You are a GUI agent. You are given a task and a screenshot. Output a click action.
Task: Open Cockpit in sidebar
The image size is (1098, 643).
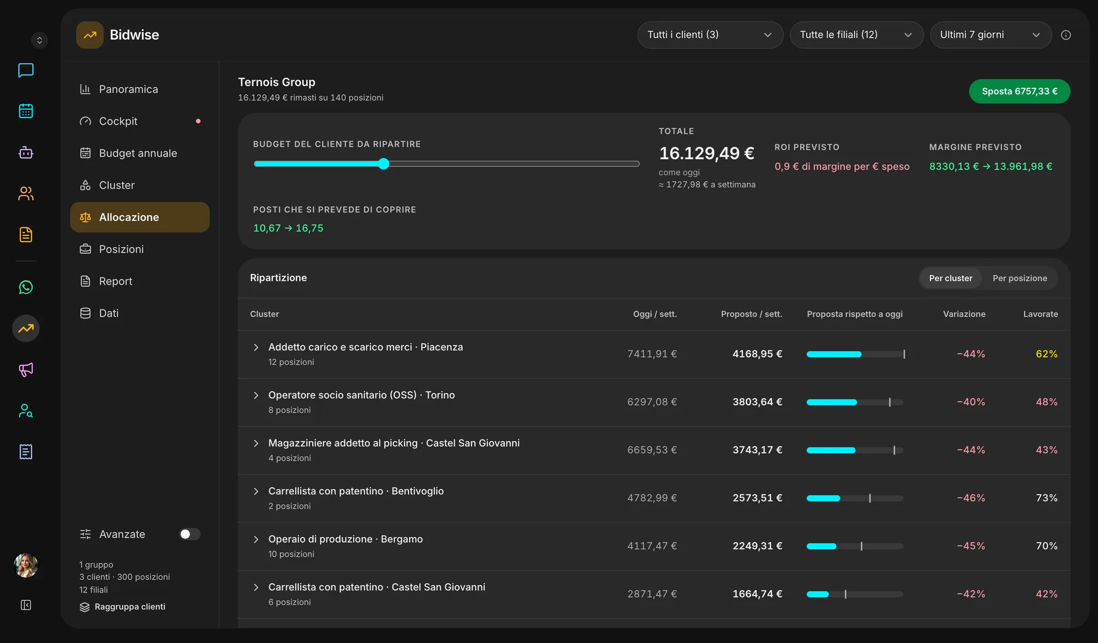point(139,121)
